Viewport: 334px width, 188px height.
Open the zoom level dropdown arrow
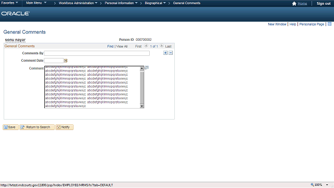[327, 185]
